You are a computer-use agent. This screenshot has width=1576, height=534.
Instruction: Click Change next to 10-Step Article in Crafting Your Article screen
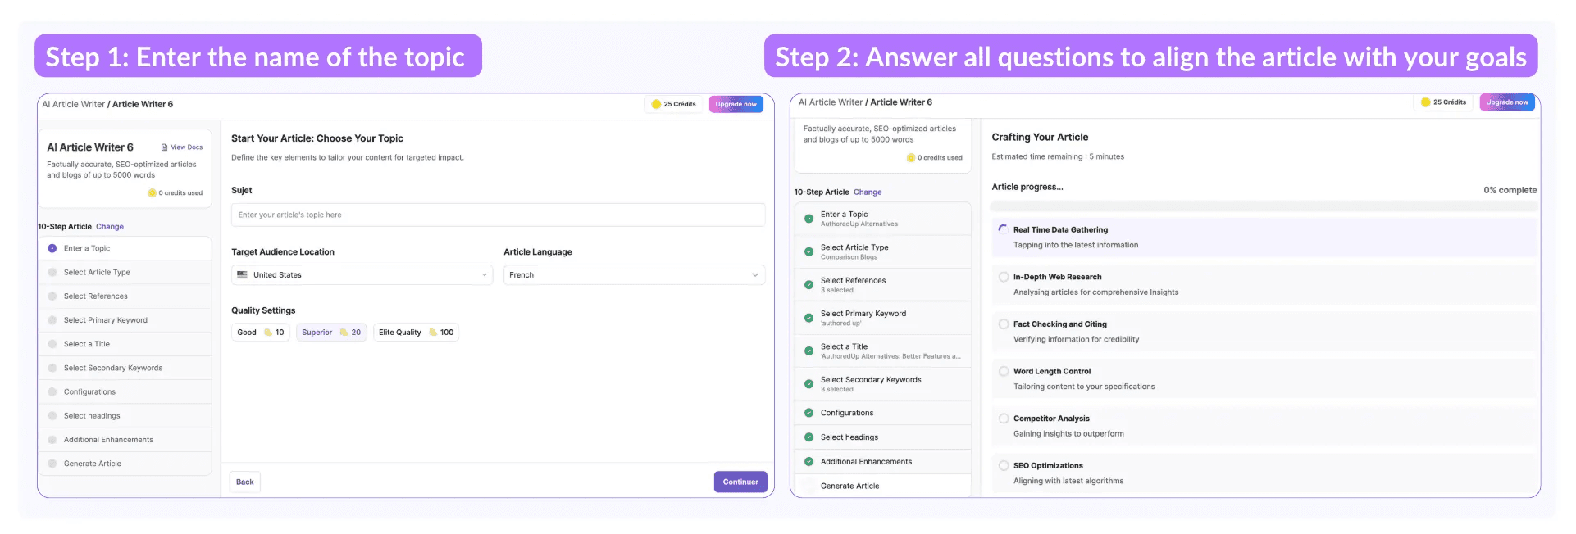[x=868, y=192]
